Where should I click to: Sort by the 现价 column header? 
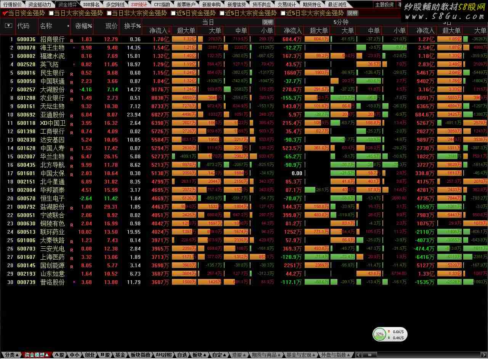111,26
